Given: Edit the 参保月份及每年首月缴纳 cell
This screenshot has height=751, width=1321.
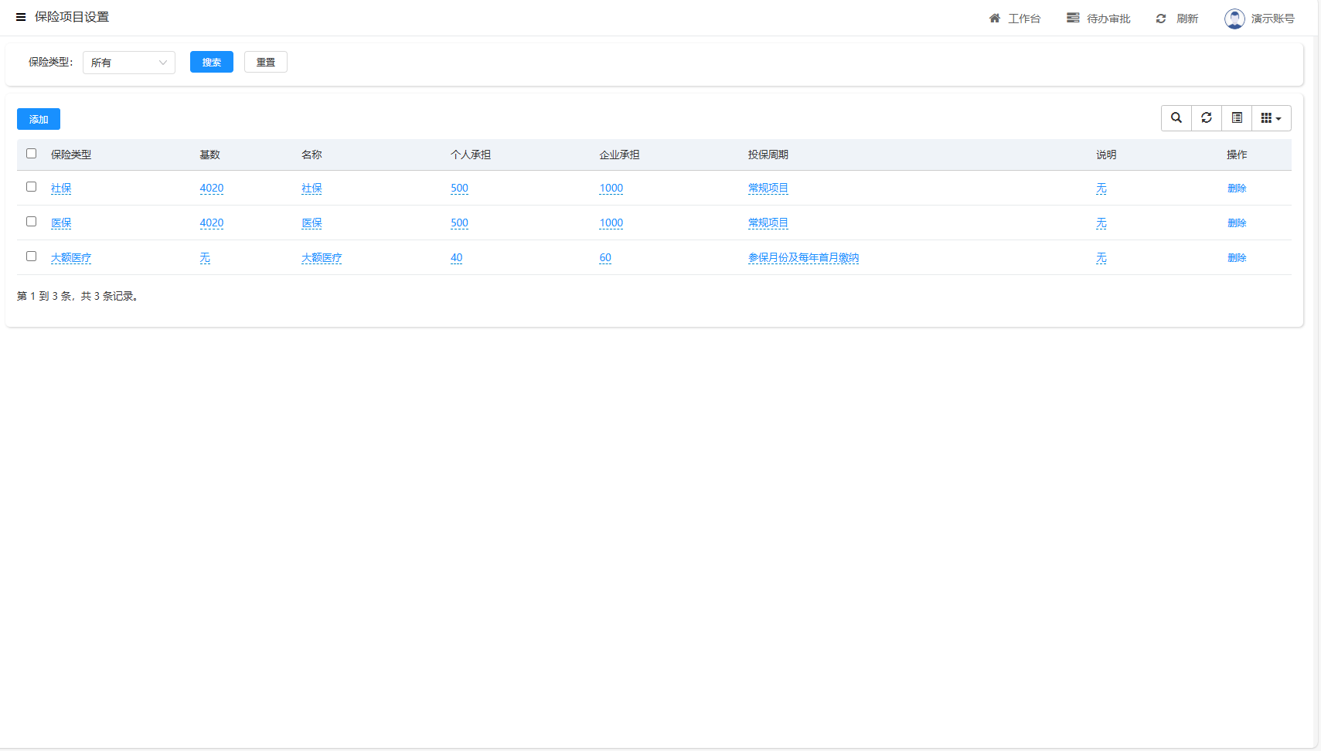Looking at the screenshot, I should [803, 258].
